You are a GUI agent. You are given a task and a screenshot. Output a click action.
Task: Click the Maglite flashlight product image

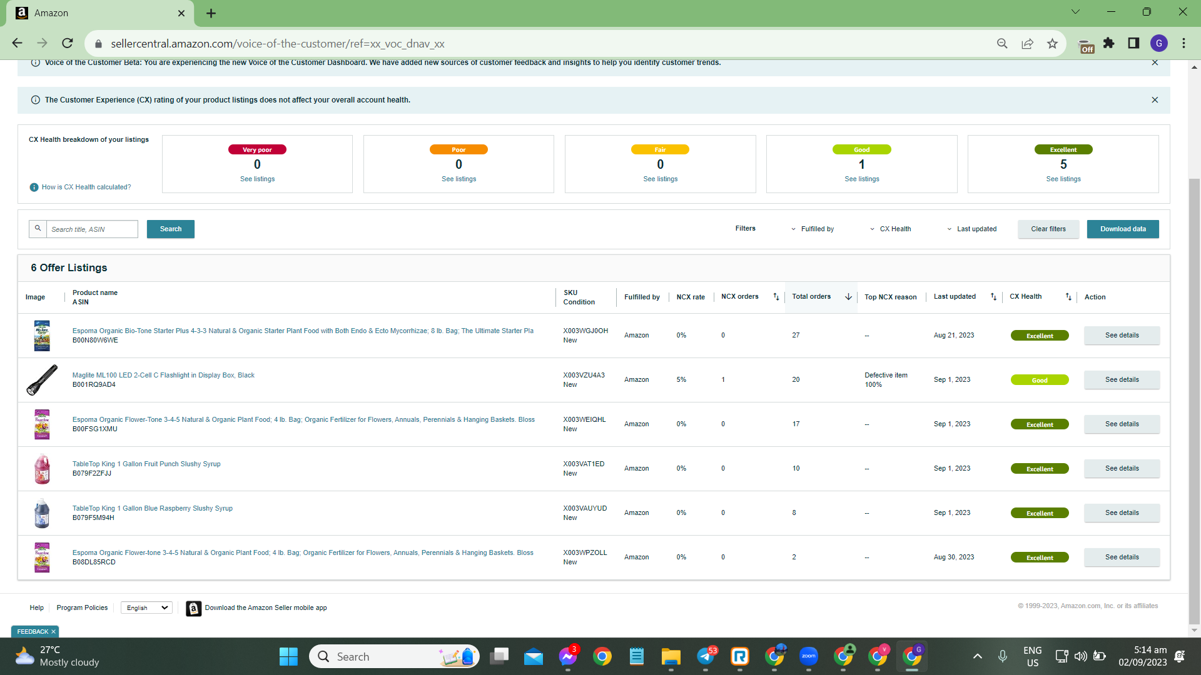click(42, 380)
